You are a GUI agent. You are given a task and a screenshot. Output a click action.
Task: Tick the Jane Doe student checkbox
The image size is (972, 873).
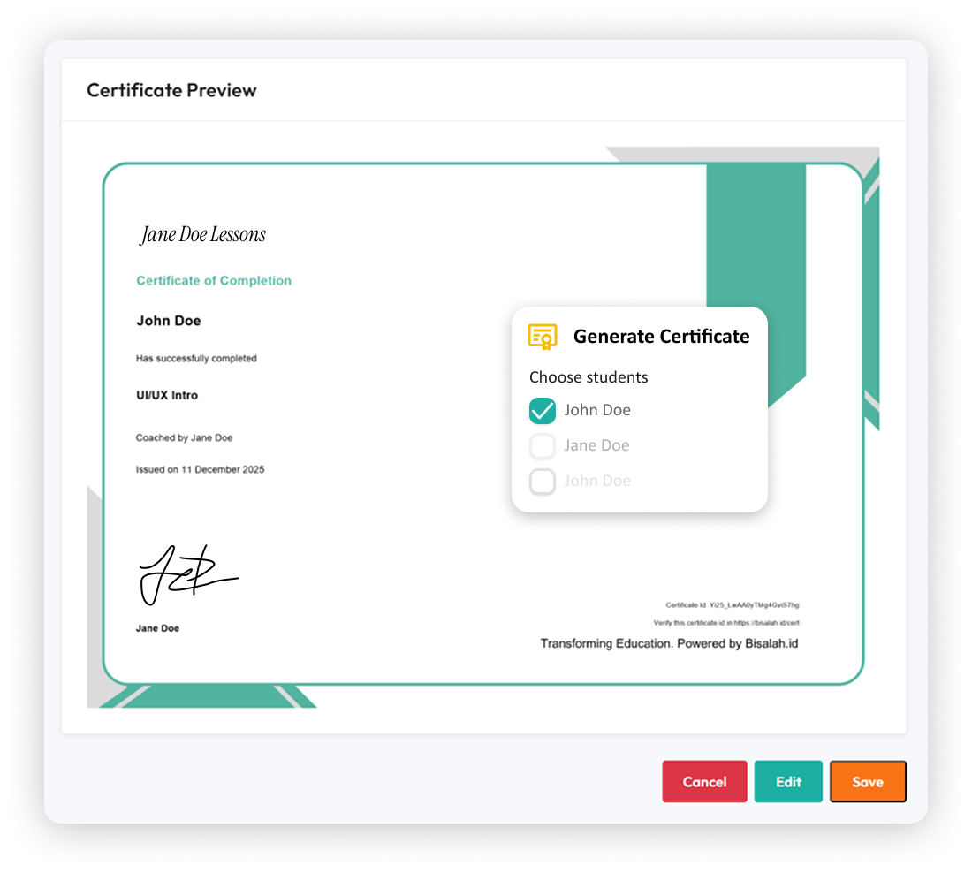click(543, 446)
